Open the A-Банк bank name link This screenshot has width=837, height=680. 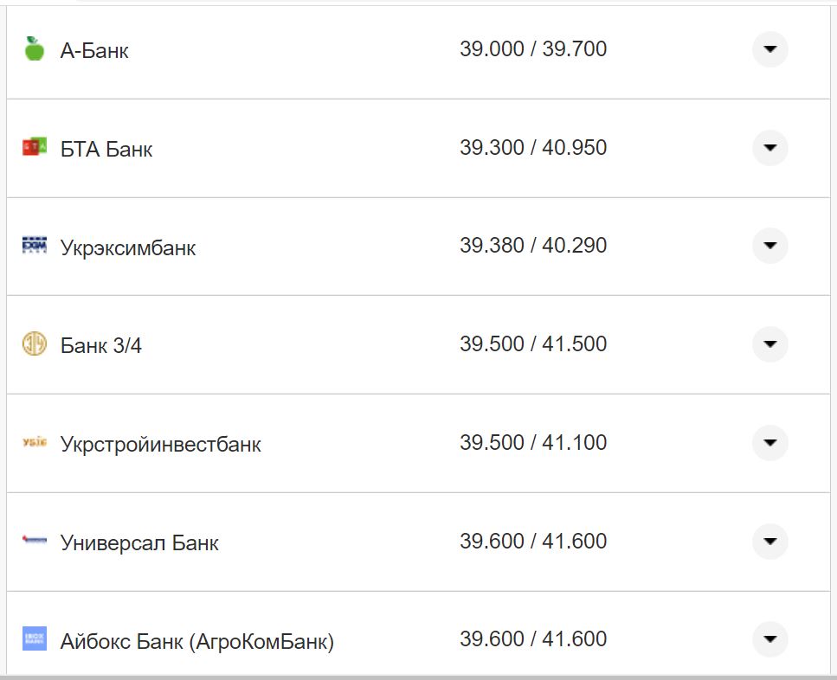click(94, 51)
